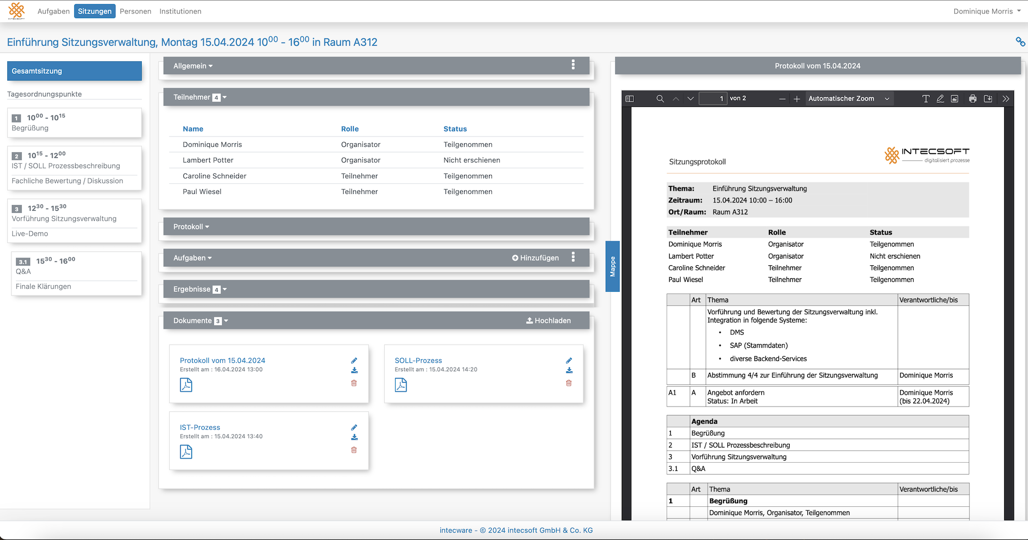Click the link icon beside session title
Image resolution: width=1028 pixels, height=540 pixels.
coord(1020,42)
